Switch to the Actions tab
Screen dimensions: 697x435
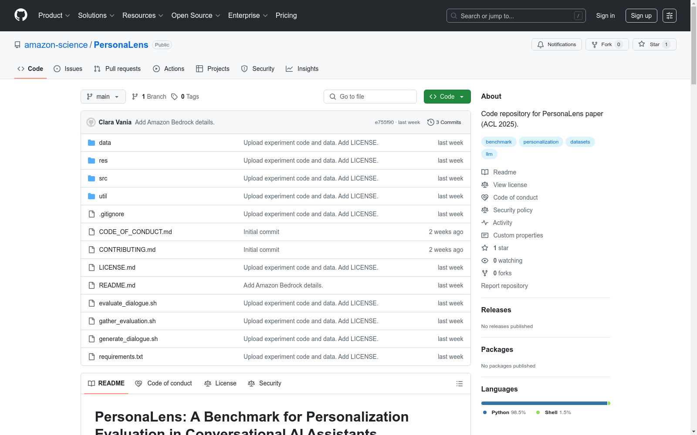[169, 69]
